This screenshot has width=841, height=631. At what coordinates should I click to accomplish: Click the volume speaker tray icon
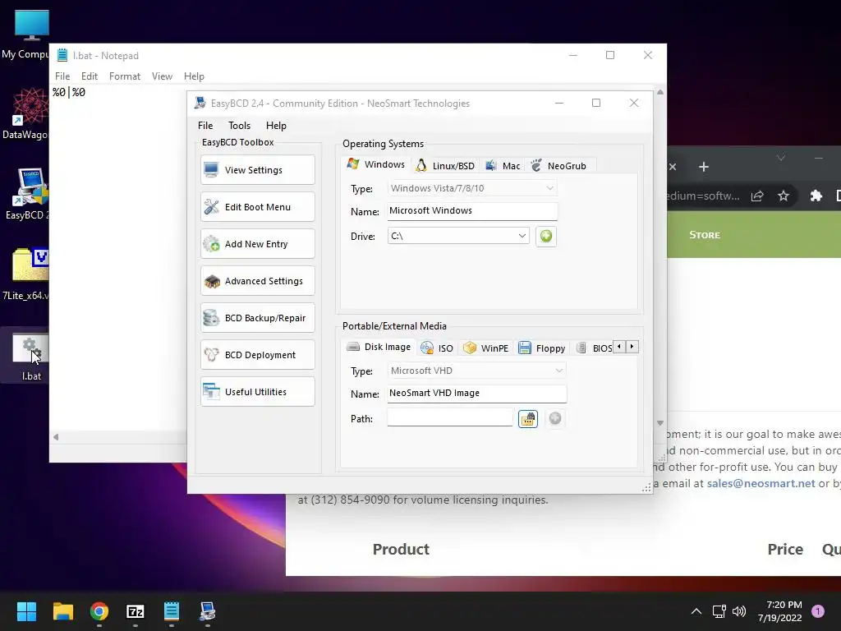point(739,611)
